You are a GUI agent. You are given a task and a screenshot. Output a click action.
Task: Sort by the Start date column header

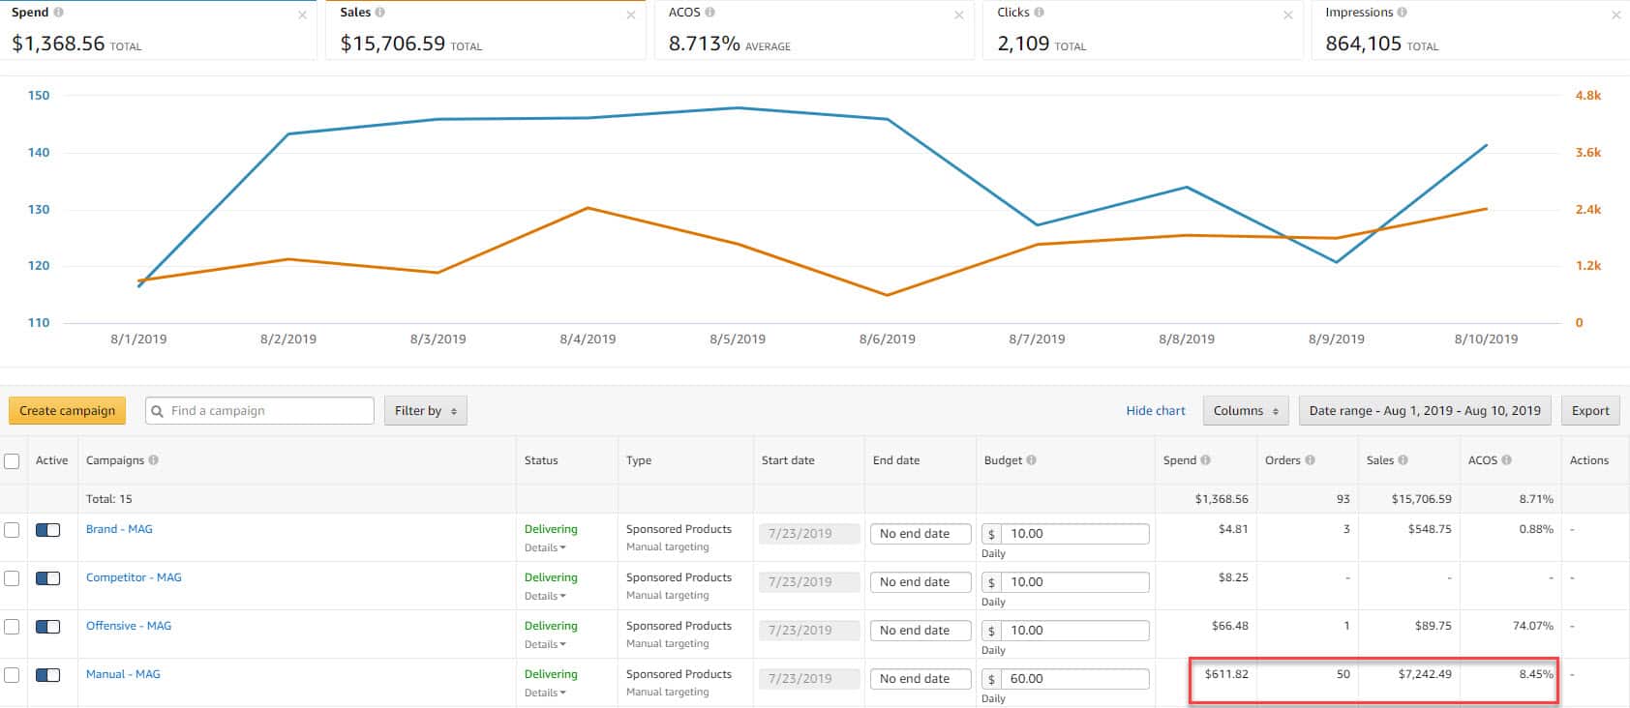tap(788, 460)
